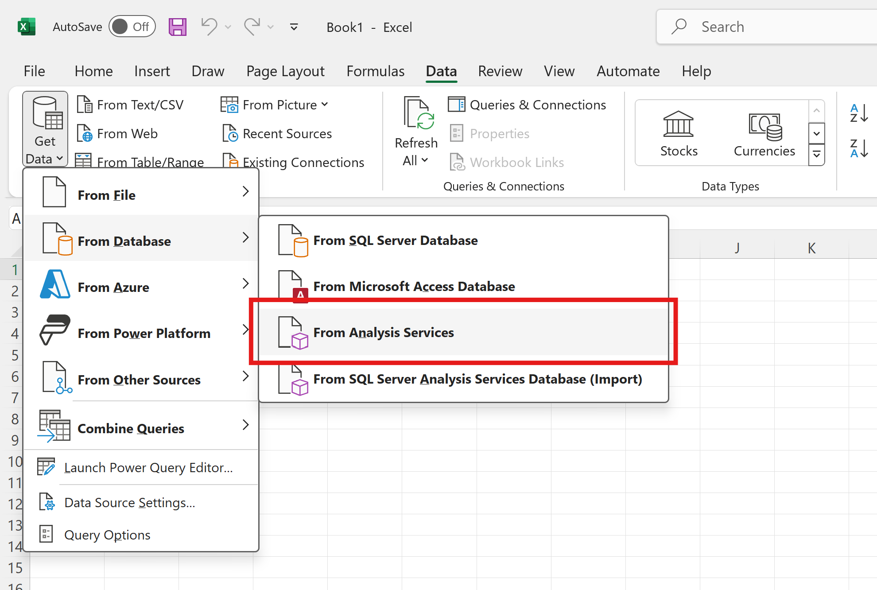877x590 pixels.
Task: Open the Combine Queries submenu
Action: [141, 425]
